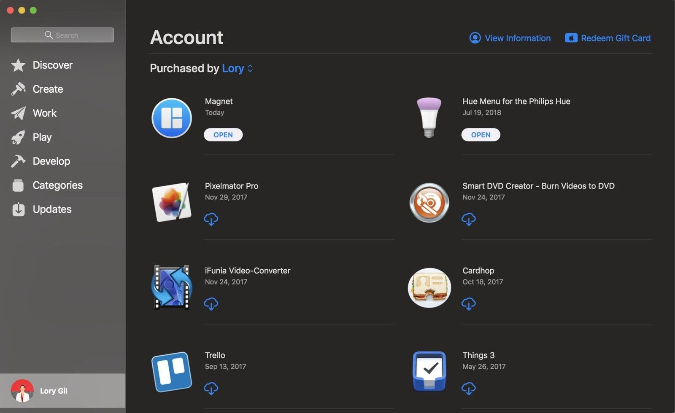The image size is (675, 413).
Task: Download iFunia Video-Converter via cloud icon
Action: pos(211,303)
